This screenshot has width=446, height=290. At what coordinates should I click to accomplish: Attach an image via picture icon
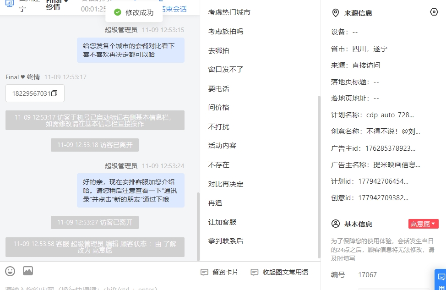(28, 271)
